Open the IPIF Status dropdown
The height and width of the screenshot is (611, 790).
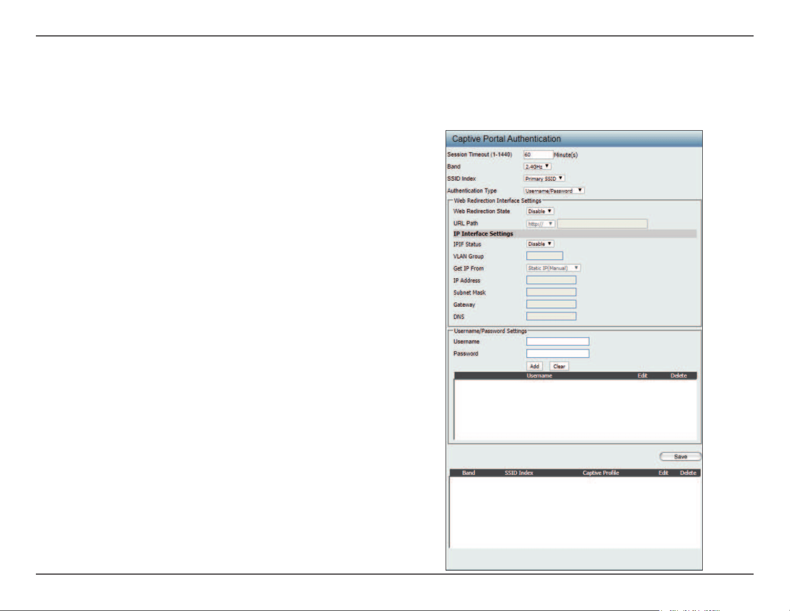pos(540,244)
